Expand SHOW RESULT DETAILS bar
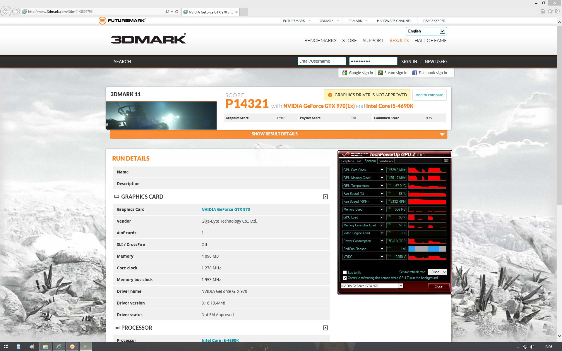 pyautogui.click(x=278, y=134)
